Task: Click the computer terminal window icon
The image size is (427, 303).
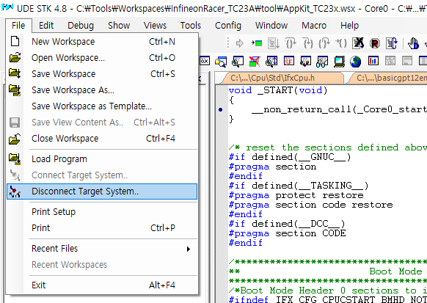Action: click(339, 62)
